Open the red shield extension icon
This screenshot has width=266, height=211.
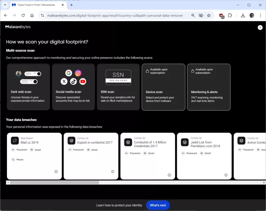[x=221, y=16]
